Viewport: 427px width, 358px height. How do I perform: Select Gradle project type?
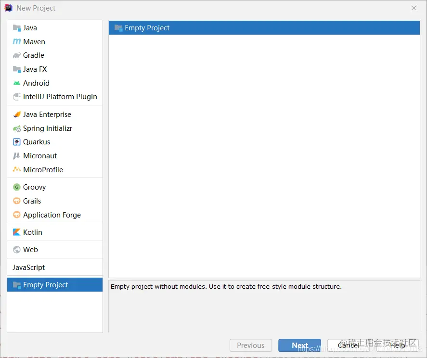[x=55, y=55]
